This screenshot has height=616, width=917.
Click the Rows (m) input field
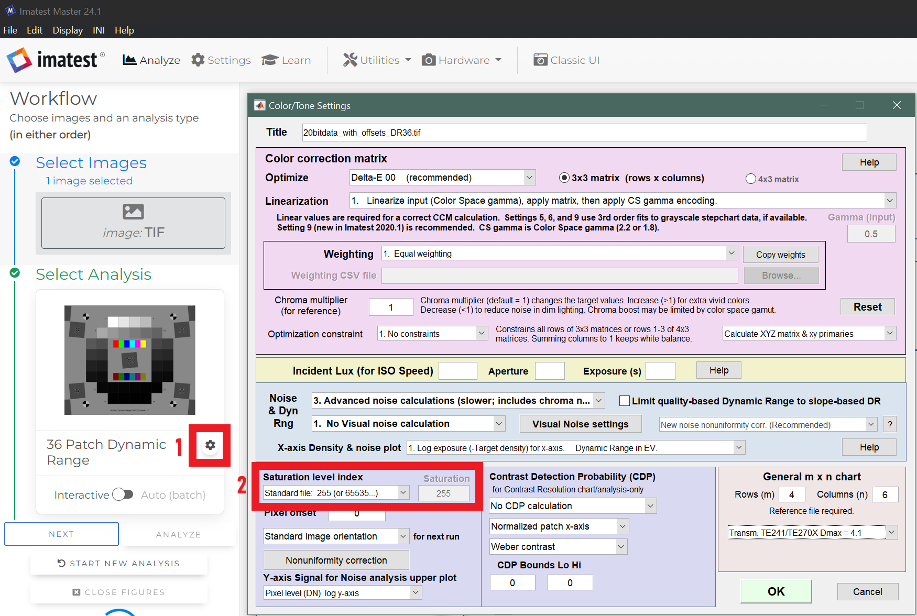[792, 495]
